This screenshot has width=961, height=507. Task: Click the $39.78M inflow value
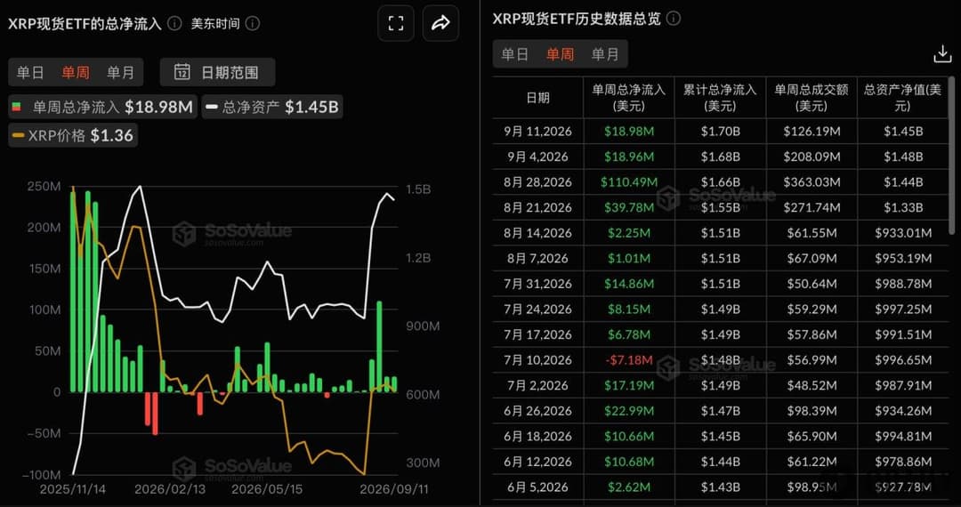[629, 207]
